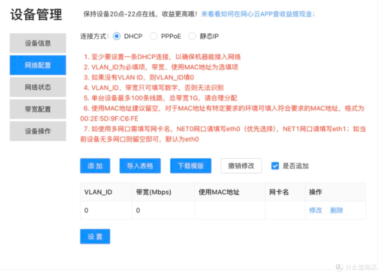Click the 添加 button
The image size is (380, 275).
coord(95,166)
